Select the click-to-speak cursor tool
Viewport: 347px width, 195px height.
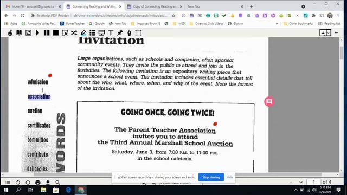point(65,33)
